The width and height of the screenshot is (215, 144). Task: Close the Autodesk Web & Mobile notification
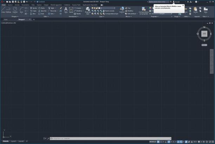(x=183, y=5)
